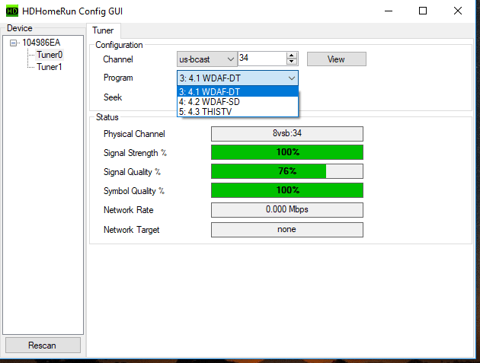Choose program 5: 4.3 THISTV

pos(238,112)
